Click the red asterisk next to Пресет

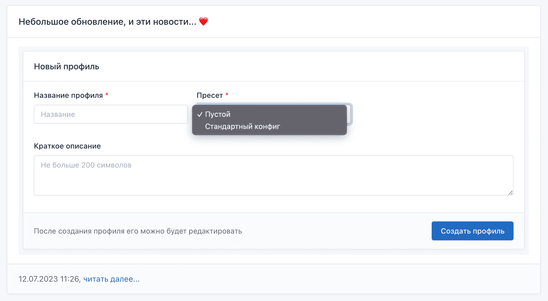pyautogui.click(x=227, y=95)
